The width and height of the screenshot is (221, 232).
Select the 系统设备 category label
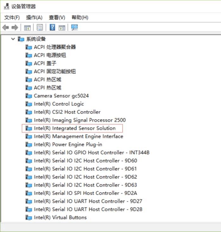coord(36,39)
